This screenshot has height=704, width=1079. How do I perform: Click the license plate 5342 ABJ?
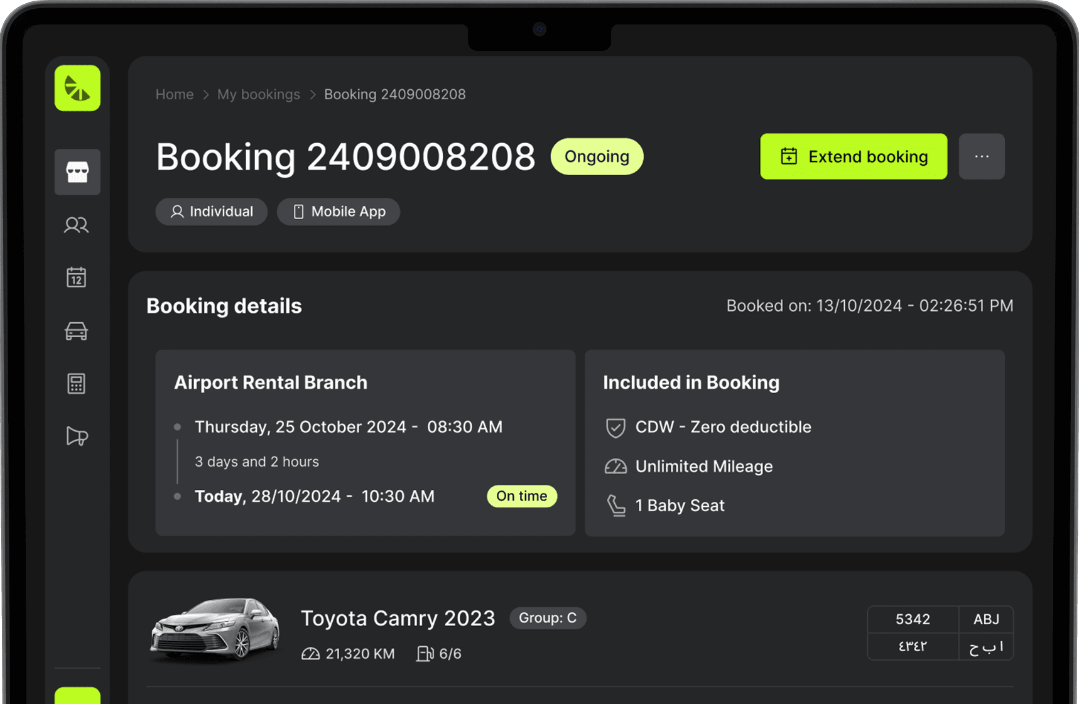(x=940, y=632)
